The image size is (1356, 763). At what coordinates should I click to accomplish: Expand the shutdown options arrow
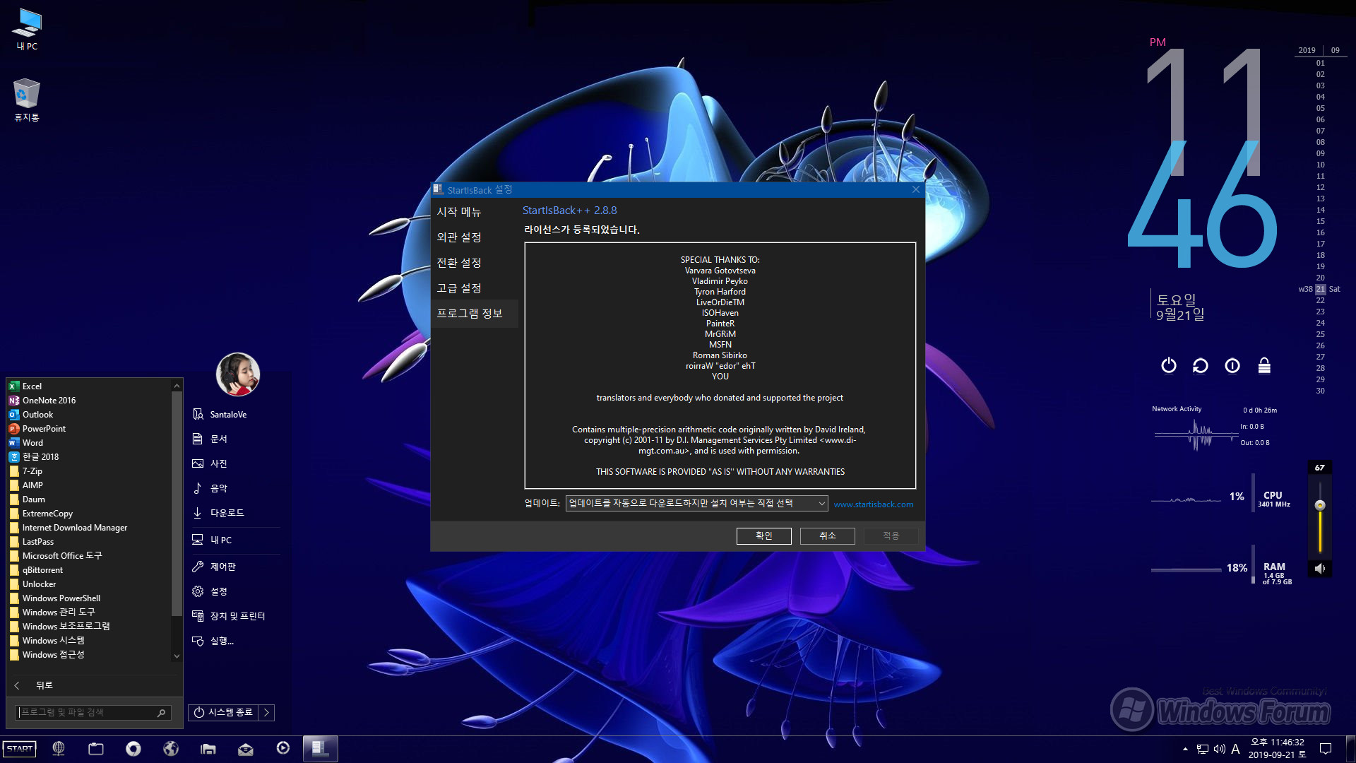(266, 713)
